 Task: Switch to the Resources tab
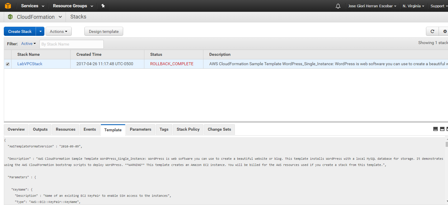tap(66, 129)
